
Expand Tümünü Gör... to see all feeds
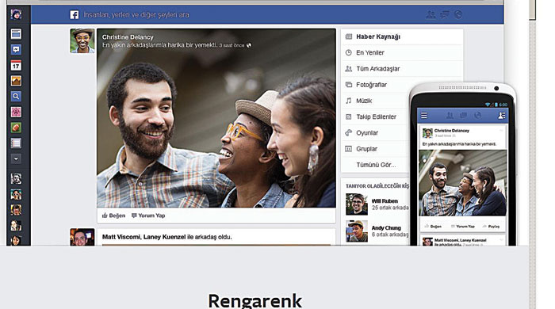376,165
